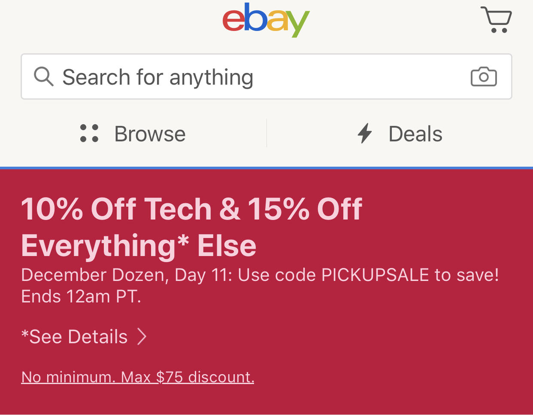Screen dimensions: 533x415
Task: Open the shopping cart
Action: pos(496,20)
